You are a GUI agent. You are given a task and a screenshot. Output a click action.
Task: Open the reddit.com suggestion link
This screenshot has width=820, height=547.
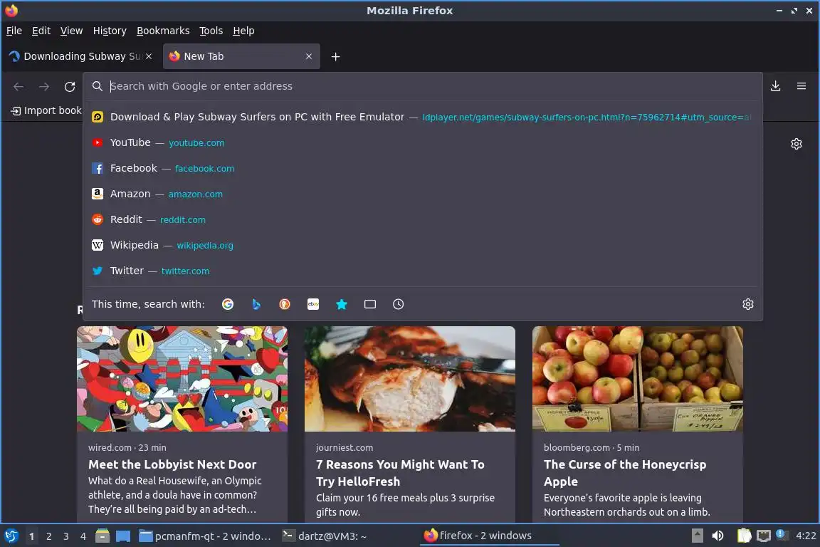182,220
